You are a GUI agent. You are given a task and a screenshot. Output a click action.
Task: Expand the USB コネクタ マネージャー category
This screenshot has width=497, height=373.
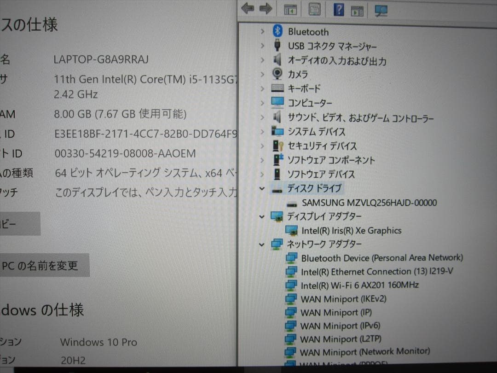[262, 46]
